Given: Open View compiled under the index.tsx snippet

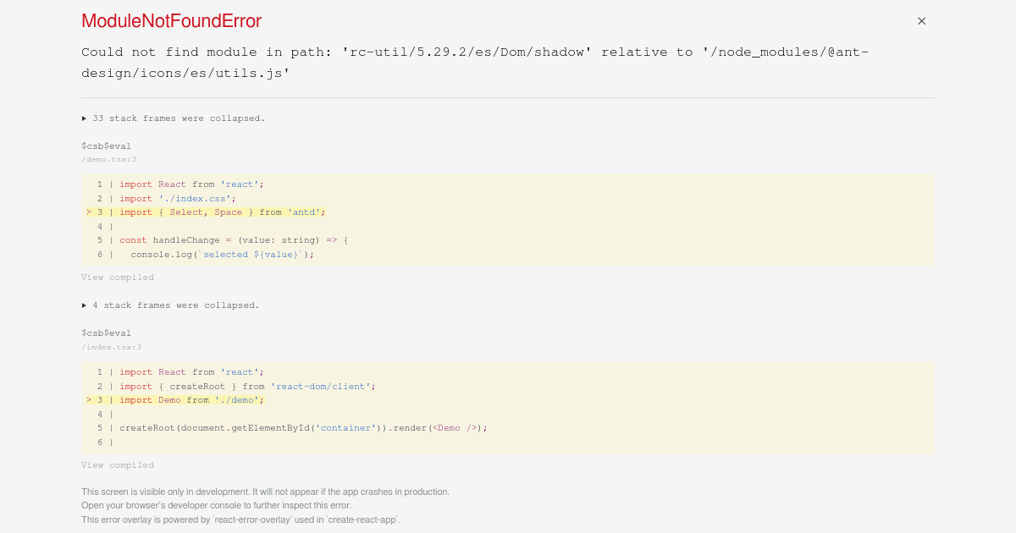Looking at the screenshot, I should pos(118,465).
